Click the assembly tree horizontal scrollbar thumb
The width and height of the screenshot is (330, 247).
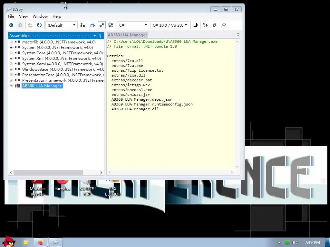click(x=48, y=172)
